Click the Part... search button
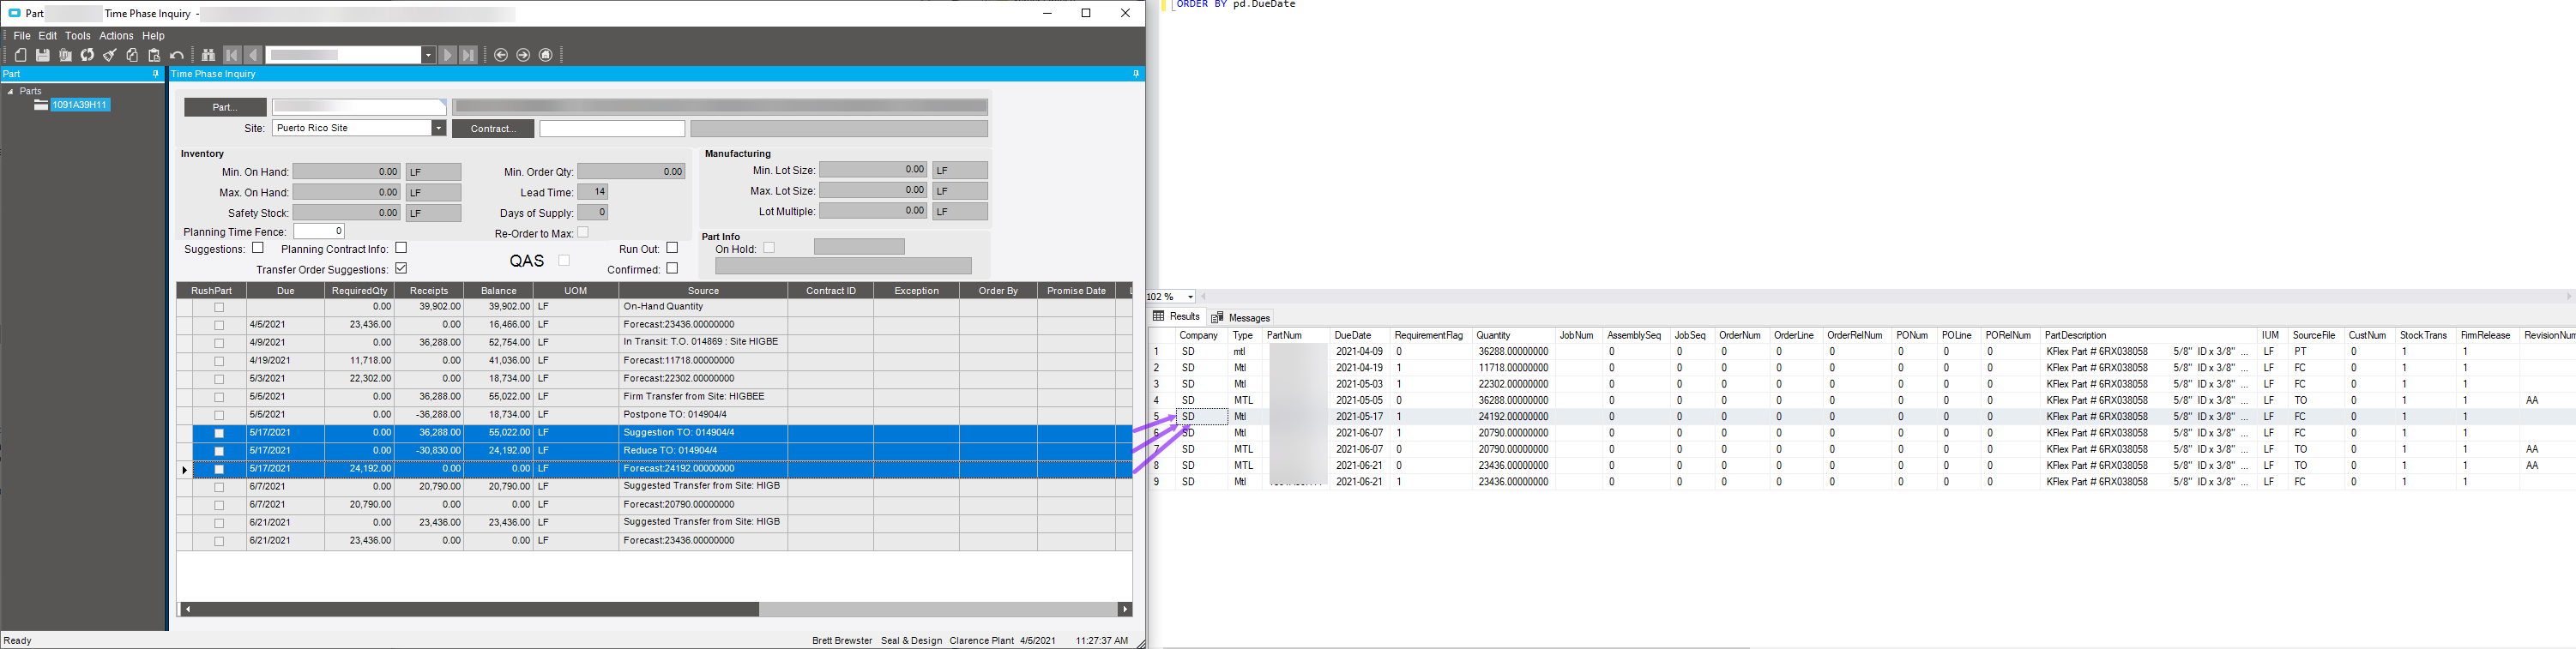Image resolution: width=2576 pixels, height=649 pixels. point(225,107)
